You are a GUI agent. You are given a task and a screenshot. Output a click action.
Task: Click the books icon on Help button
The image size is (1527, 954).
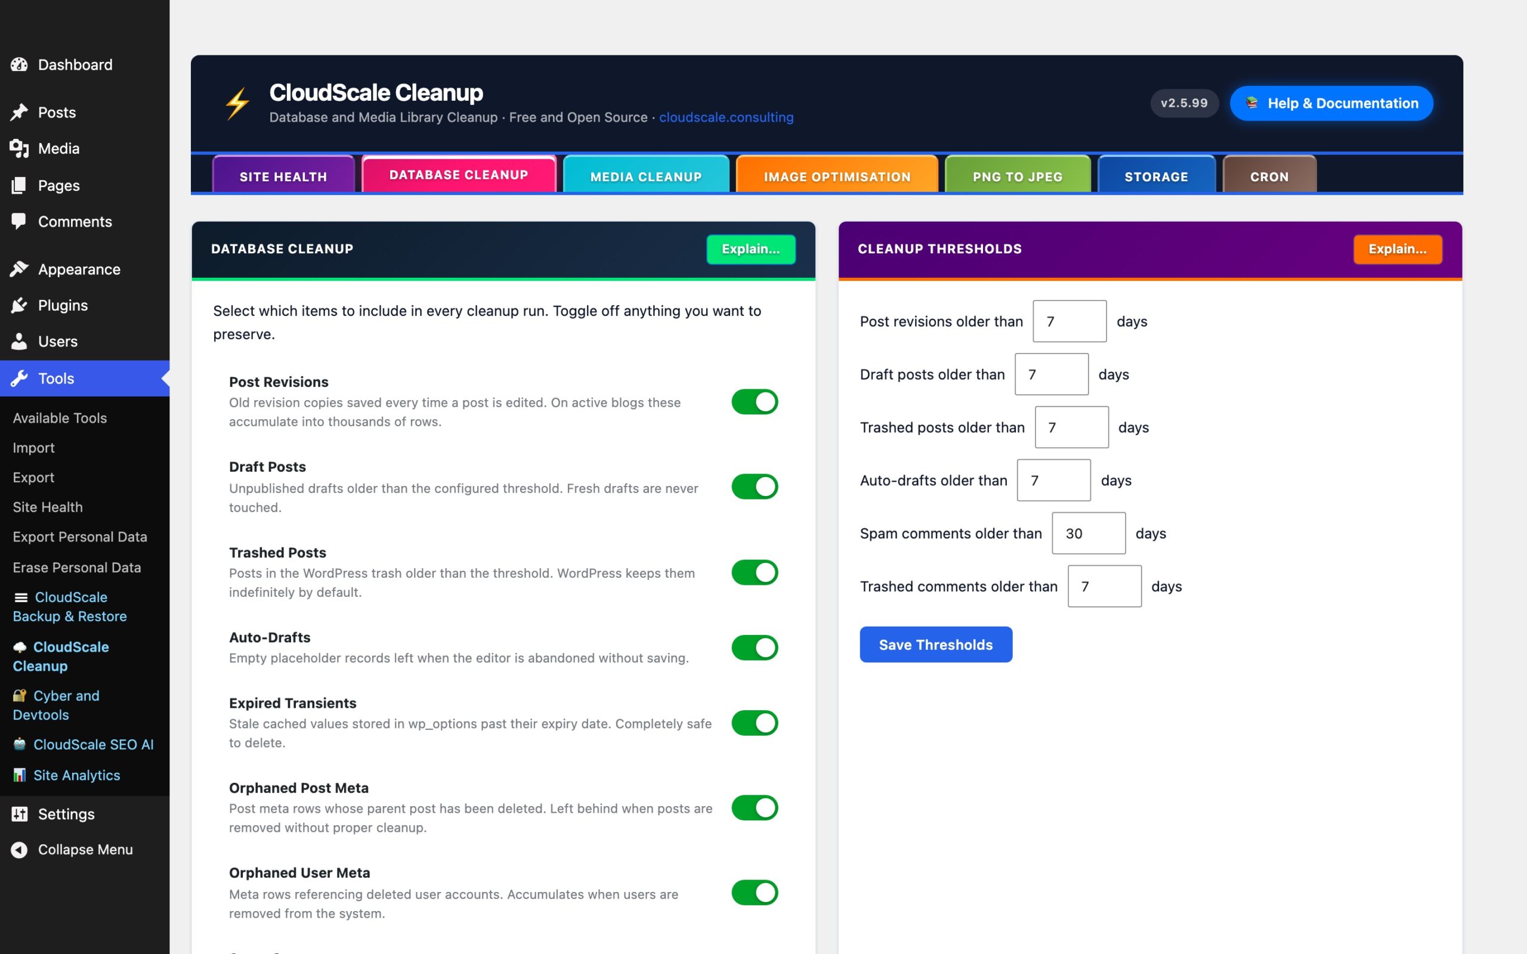point(1252,103)
